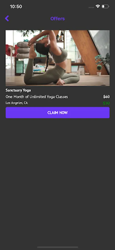Viewport: 115px width, 250px height.
Task: Click the Los Angeles, CA location label
Action: click(17, 103)
